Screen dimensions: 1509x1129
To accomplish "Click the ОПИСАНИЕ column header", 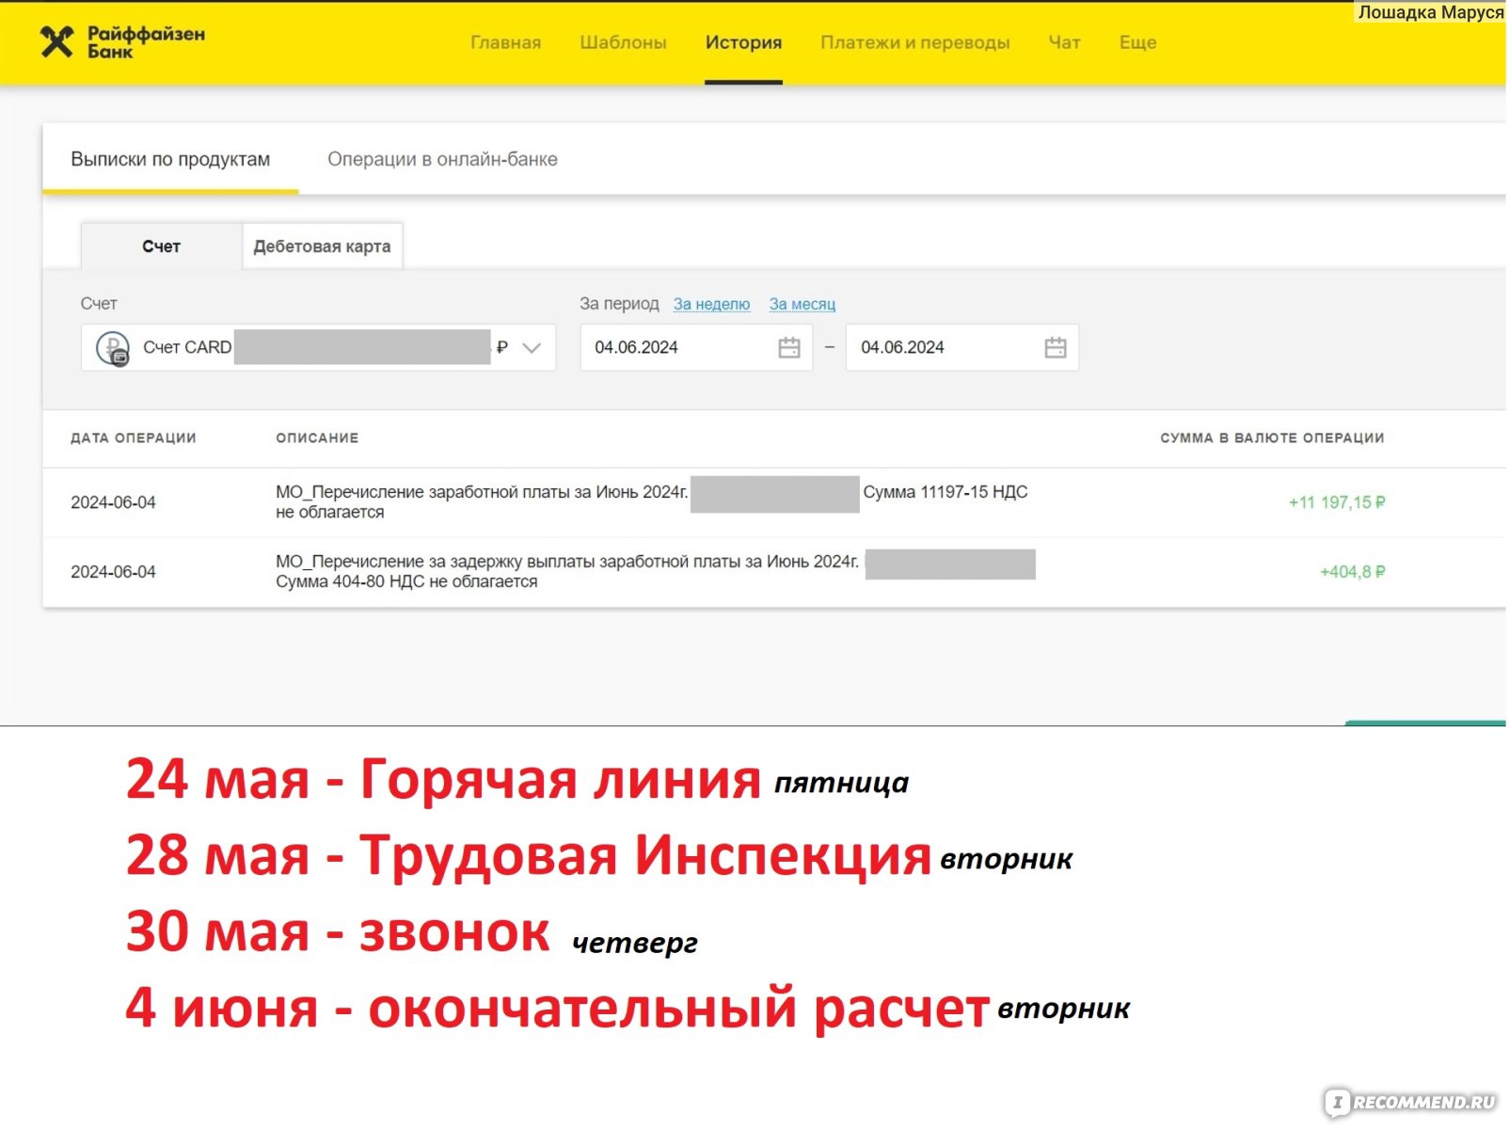I will tap(317, 438).
